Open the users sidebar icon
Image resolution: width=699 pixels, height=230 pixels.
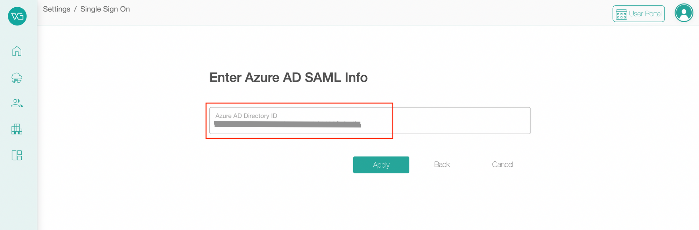click(x=17, y=103)
